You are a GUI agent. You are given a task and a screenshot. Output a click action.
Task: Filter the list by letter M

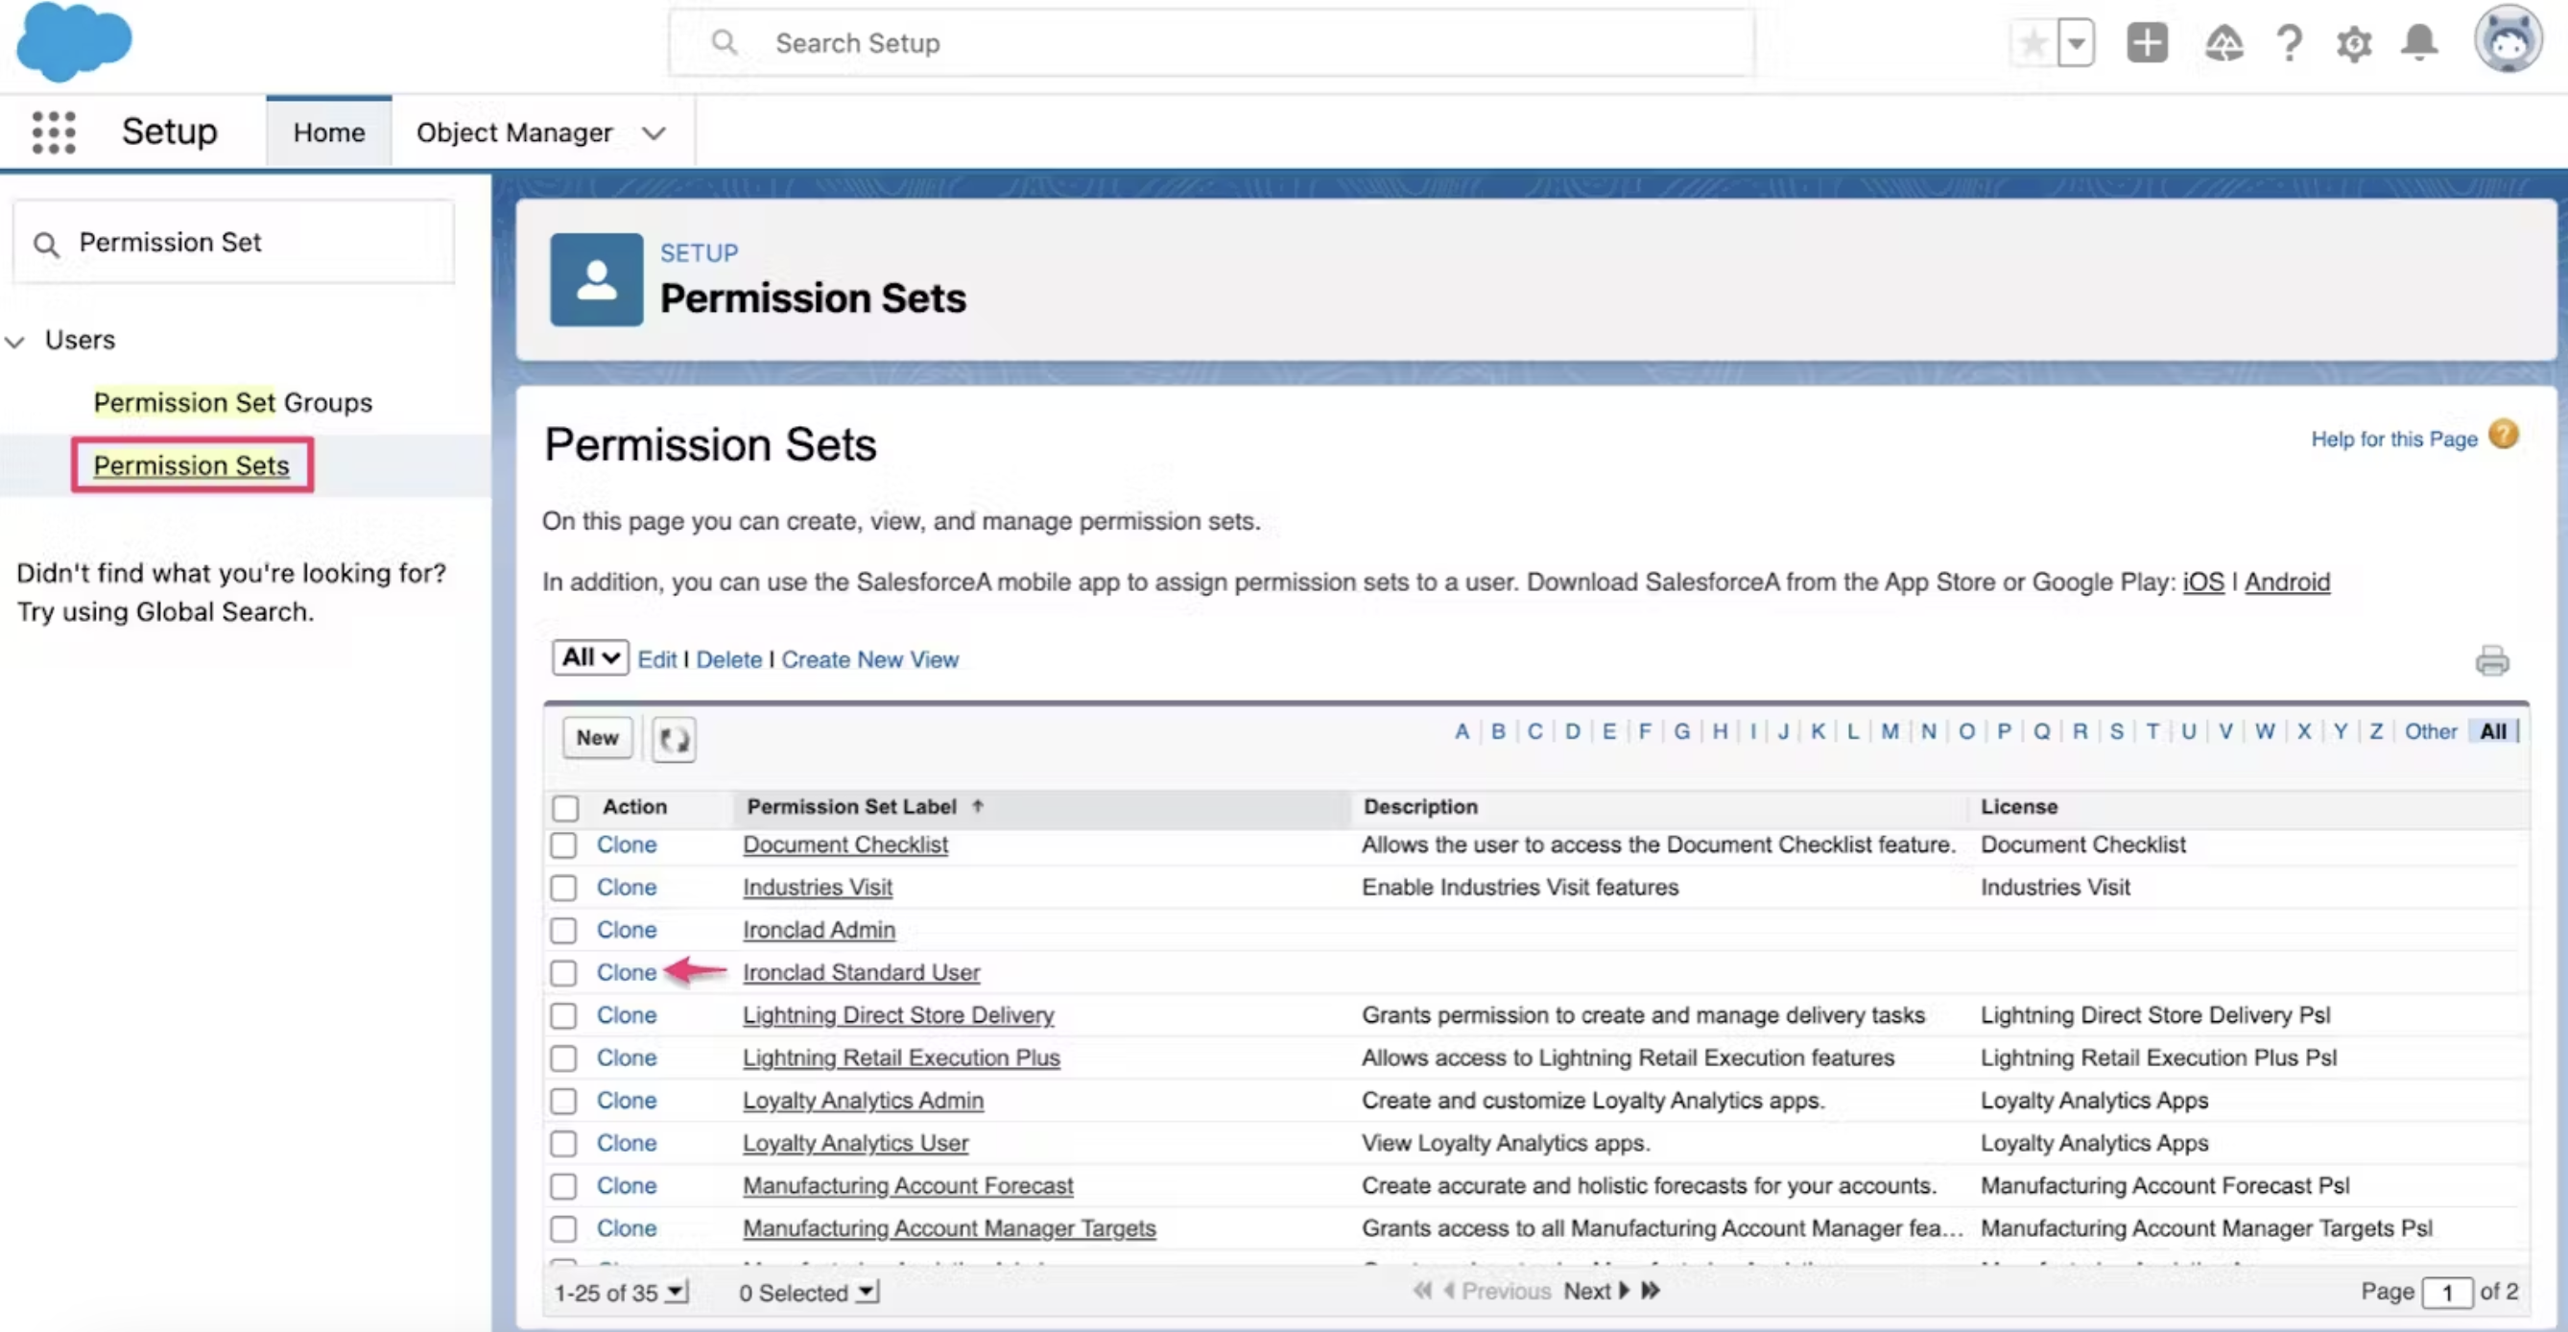(1890, 731)
